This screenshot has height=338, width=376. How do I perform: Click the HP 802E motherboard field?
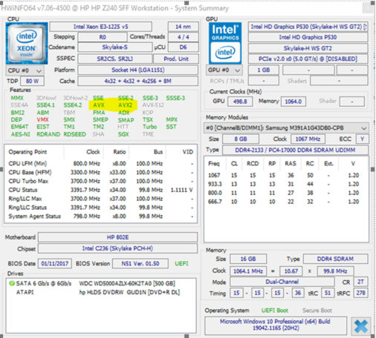(x=117, y=237)
